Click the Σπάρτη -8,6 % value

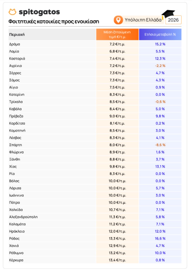coord(160,145)
